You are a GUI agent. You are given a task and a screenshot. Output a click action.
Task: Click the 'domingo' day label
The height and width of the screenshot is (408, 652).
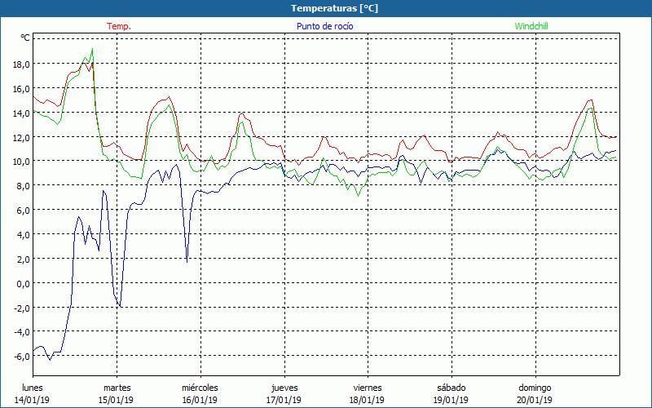535,388
